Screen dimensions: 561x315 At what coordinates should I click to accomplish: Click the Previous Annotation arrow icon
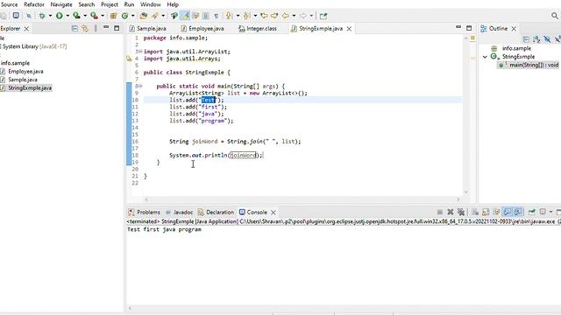(246, 16)
